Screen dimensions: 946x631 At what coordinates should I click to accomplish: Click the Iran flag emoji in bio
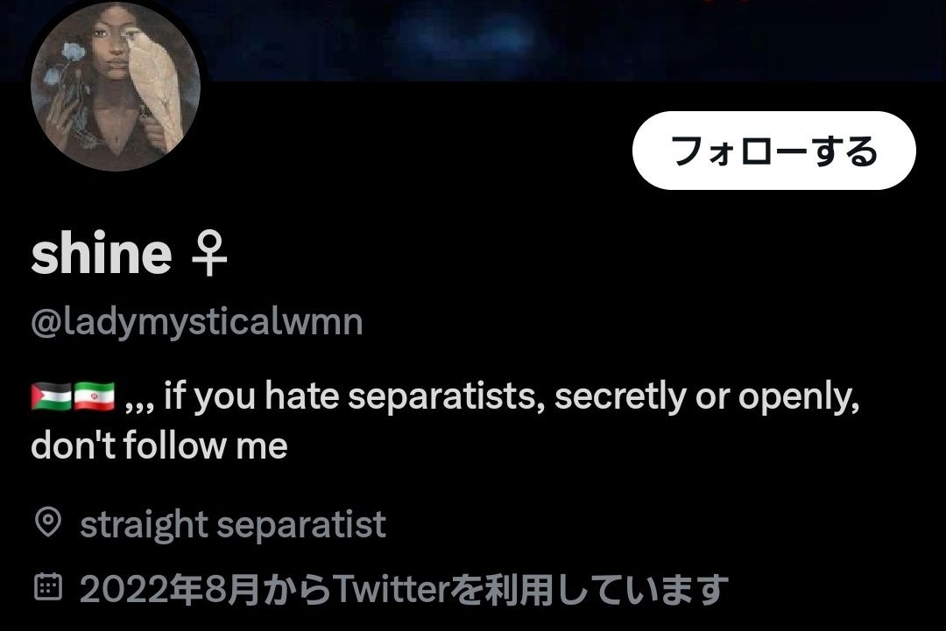pos(94,396)
